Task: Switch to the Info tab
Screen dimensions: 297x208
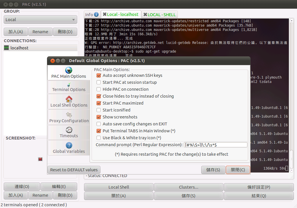Action: [x=92, y=14]
